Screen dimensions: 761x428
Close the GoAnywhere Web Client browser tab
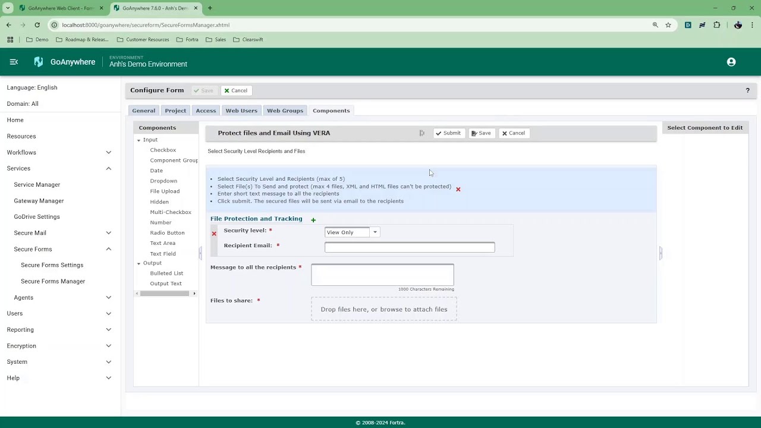[101, 8]
